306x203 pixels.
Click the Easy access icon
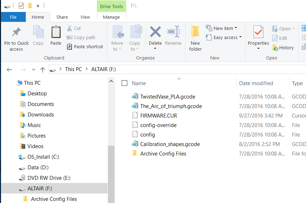pos(209,37)
